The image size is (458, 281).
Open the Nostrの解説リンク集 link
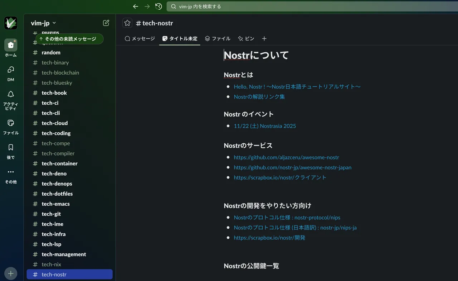tap(259, 97)
